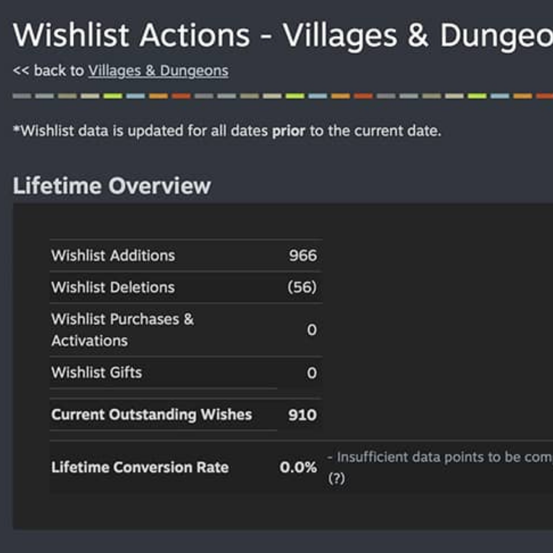Click the 966 additions value
Viewport: 553px width, 553px height.
(x=303, y=256)
